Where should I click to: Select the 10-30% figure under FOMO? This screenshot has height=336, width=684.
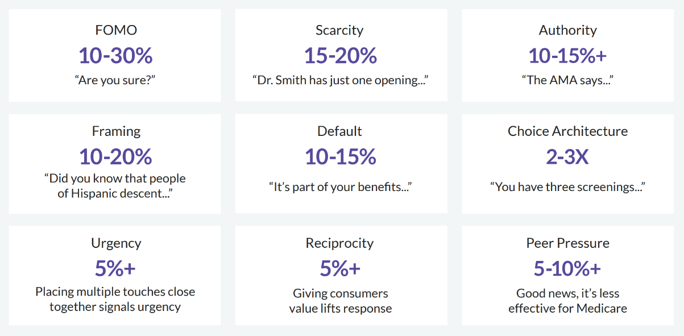tap(115, 55)
